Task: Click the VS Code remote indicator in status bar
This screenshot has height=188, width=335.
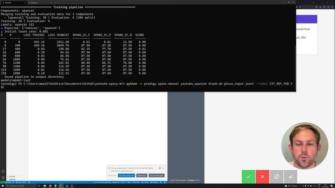Action: pos(2,182)
